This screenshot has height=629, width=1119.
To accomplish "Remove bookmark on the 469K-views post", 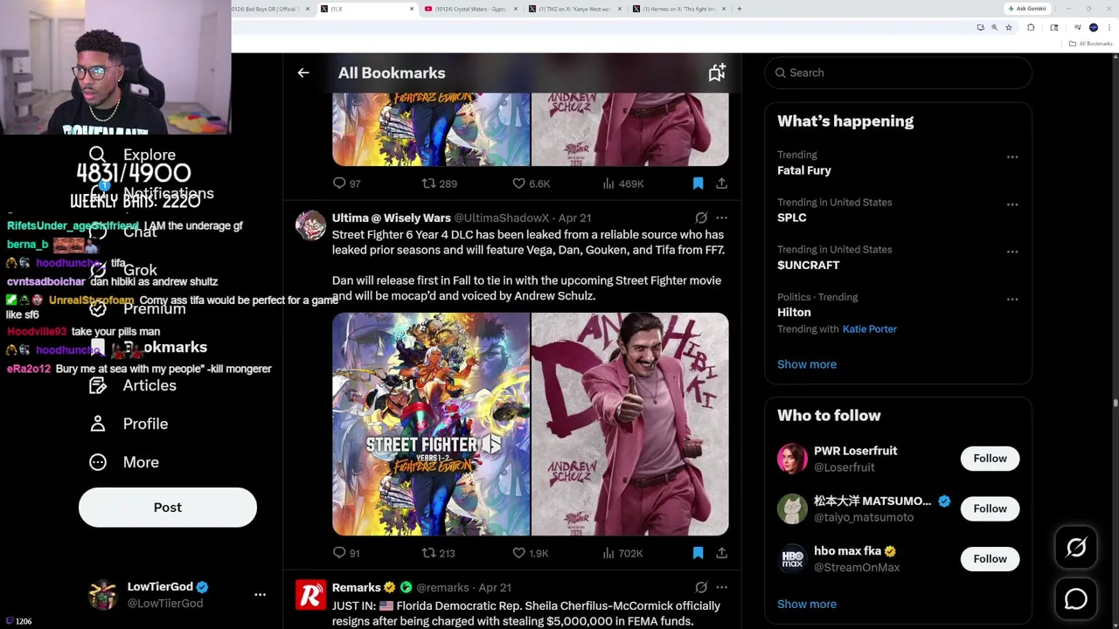I will tap(698, 183).
